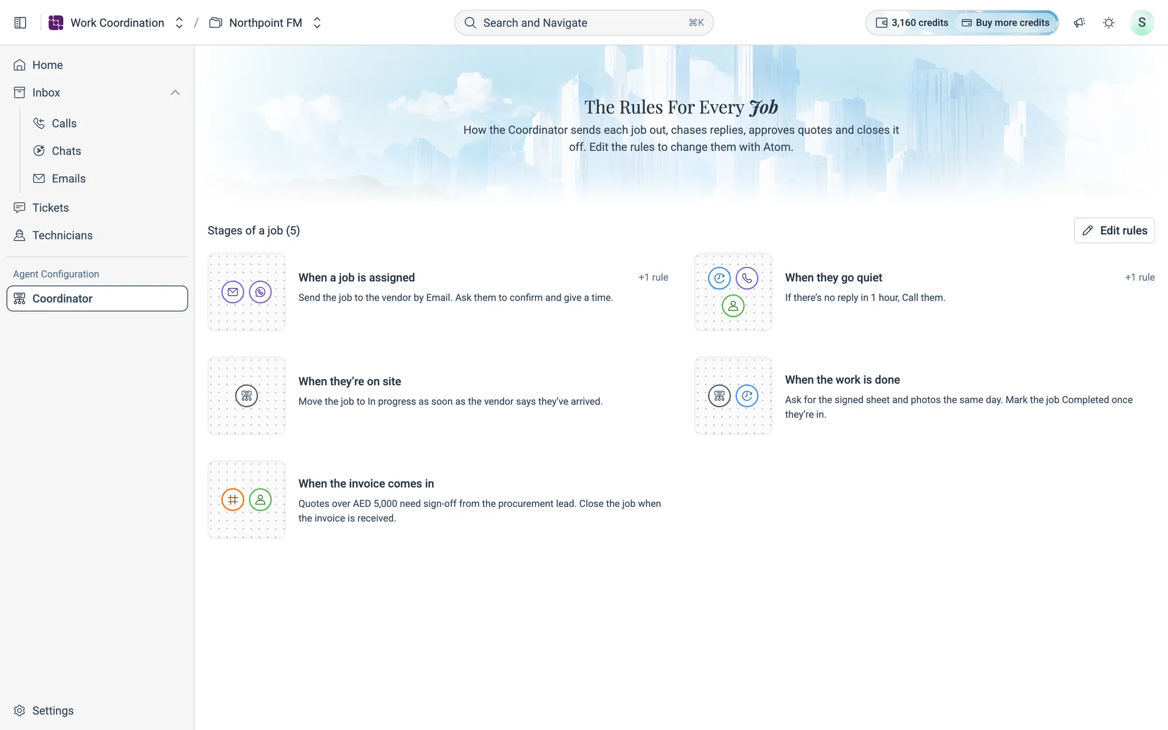1168x730 pixels.
Task: Open Tickets in the sidebar
Action: pos(97,207)
